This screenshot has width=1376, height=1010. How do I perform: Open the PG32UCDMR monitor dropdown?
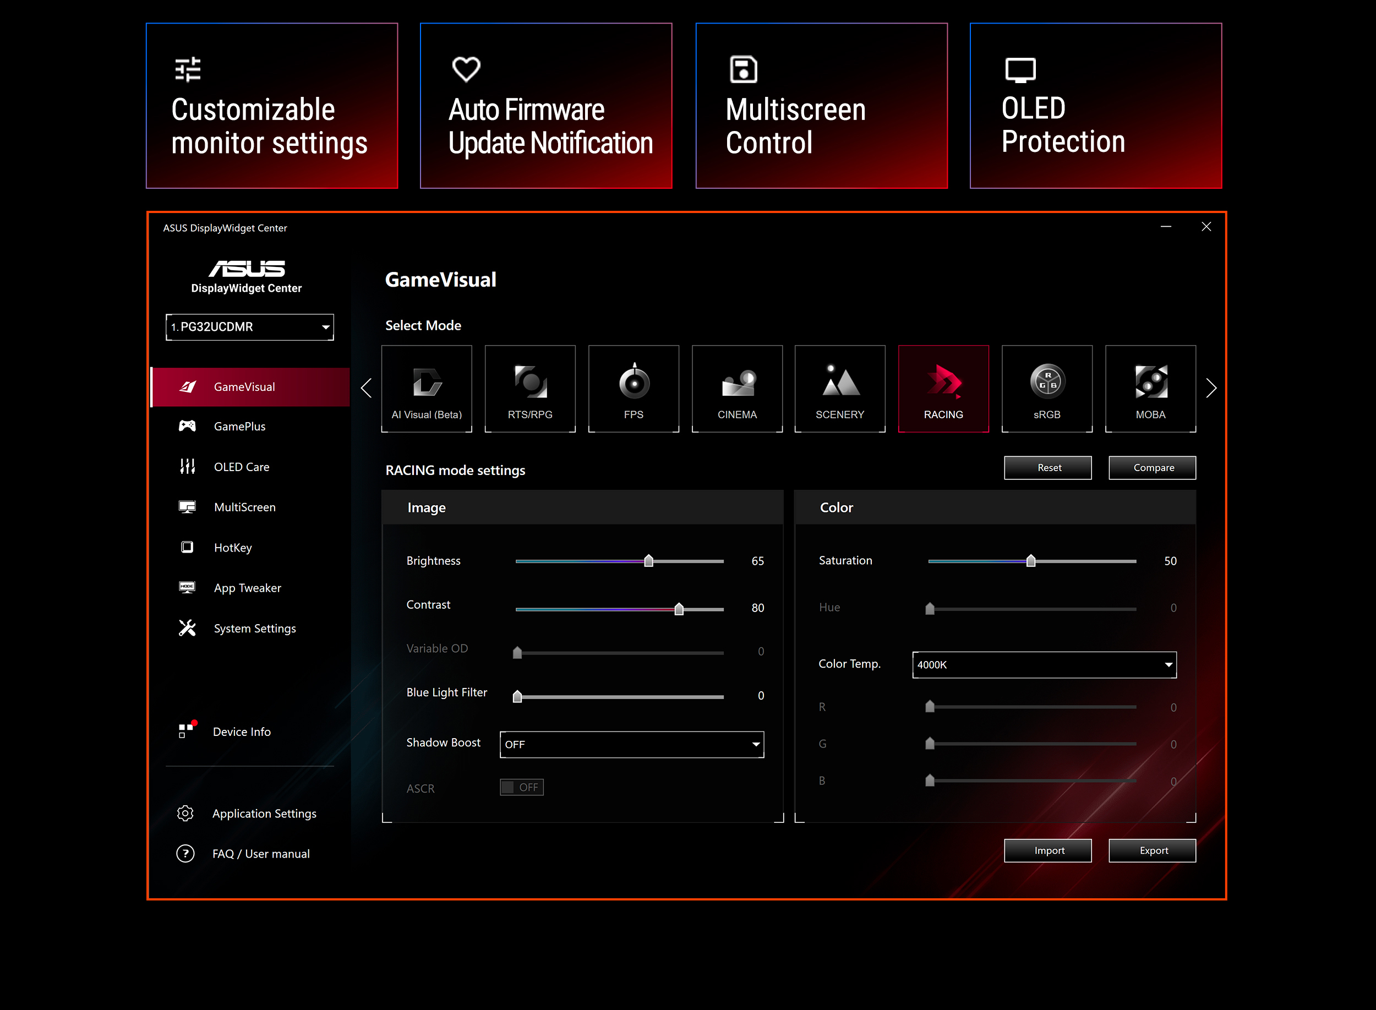coord(249,327)
